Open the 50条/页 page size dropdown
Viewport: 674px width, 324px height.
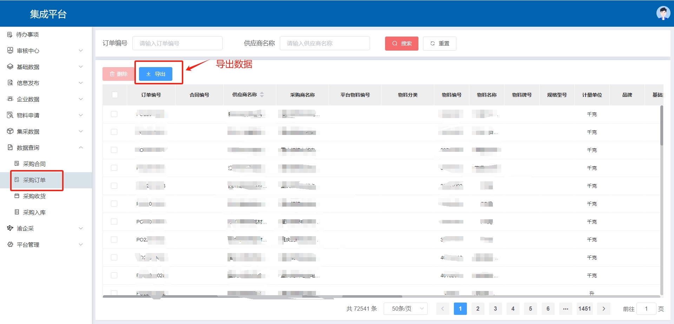tap(405, 309)
